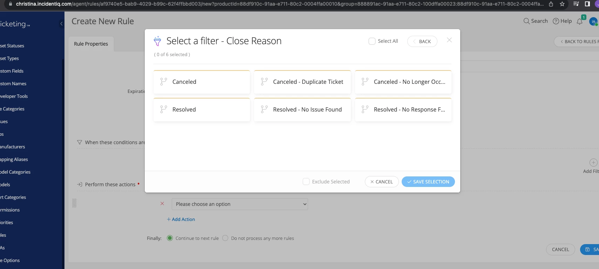Click the Perform these actions arrow icon
This screenshot has width=599, height=269.
80,184
